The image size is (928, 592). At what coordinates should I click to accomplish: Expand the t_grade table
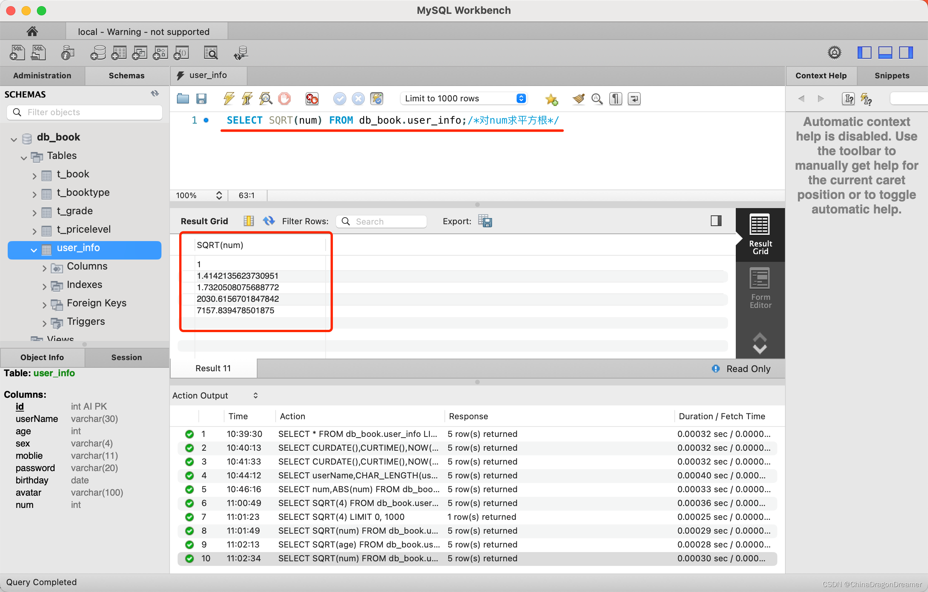pyautogui.click(x=34, y=212)
